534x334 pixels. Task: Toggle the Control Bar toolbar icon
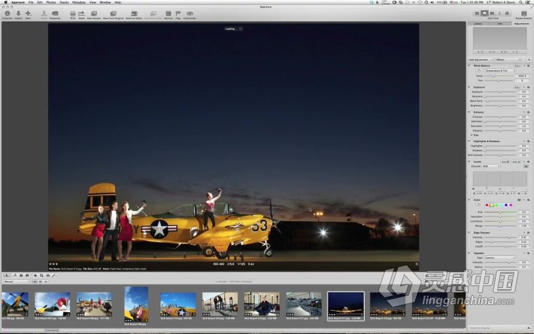click(190, 14)
